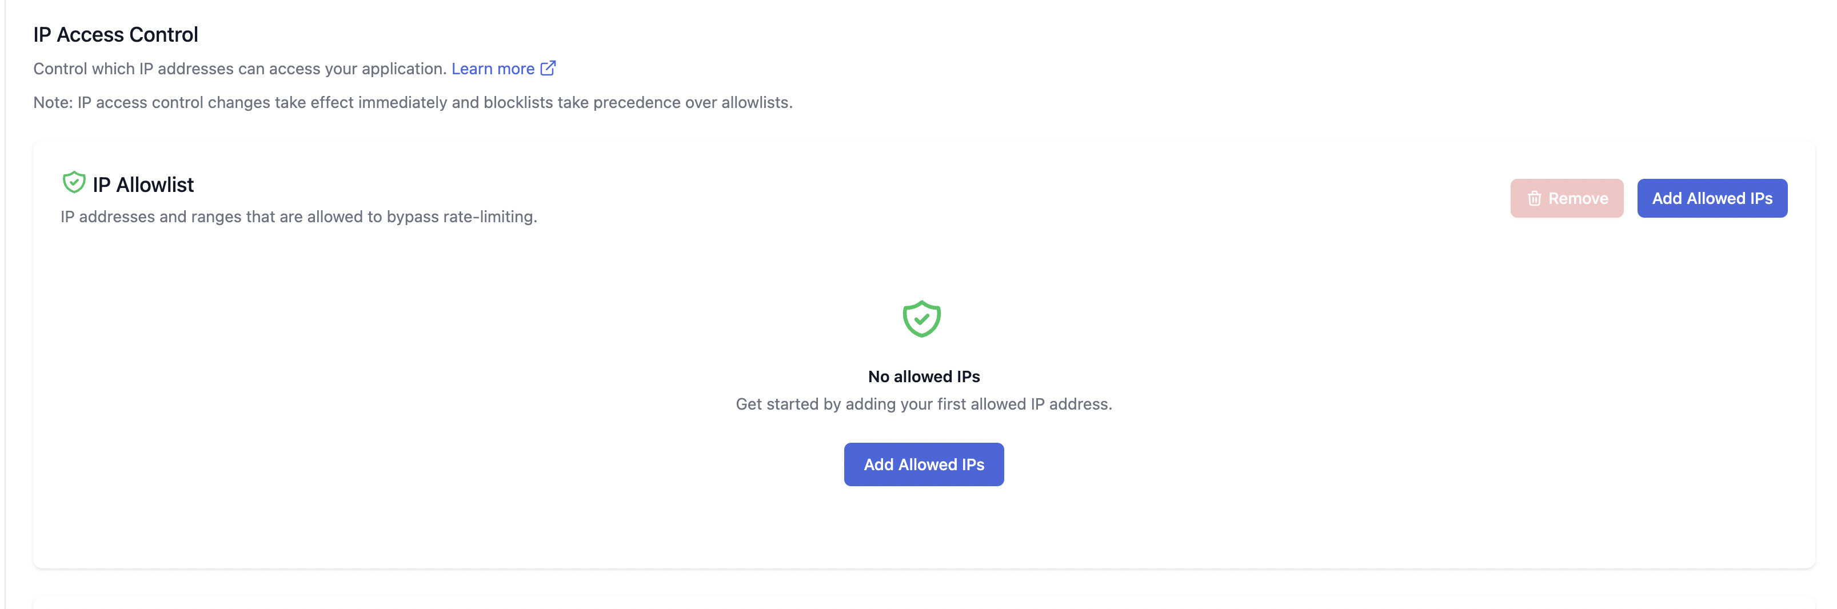
Task: Click the trash icon on the Remove button
Action: coord(1534,198)
